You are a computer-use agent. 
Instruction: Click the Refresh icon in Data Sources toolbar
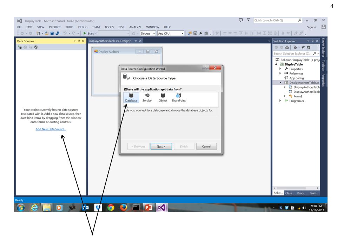36,47
